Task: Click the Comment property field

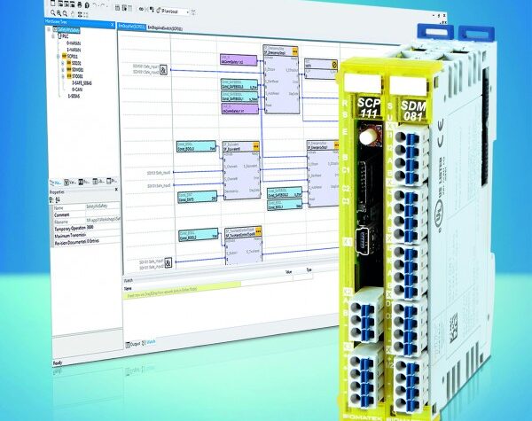Action: [x=87, y=214]
